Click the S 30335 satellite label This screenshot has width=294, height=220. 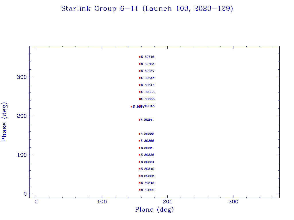(148, 64)
